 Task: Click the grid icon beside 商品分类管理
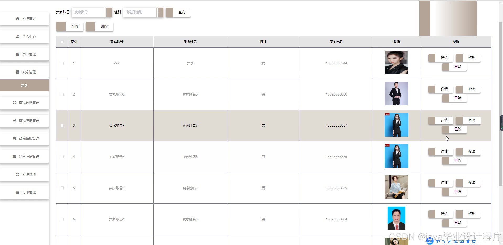(x=14, y=103)
